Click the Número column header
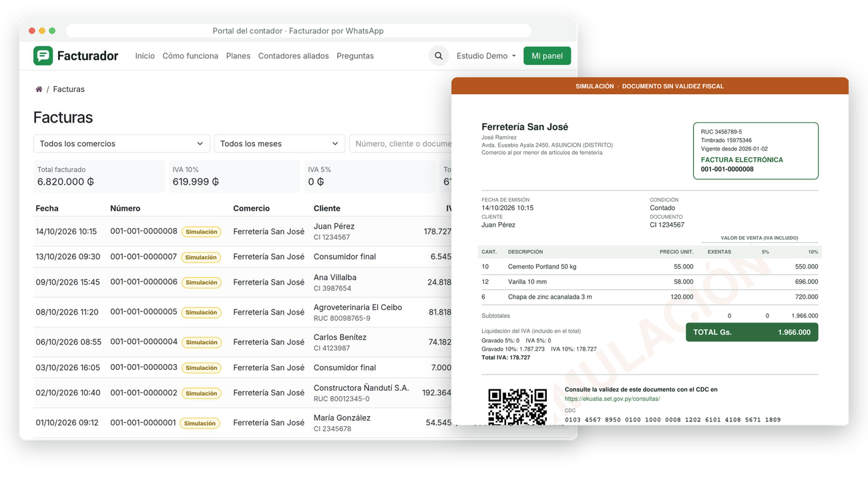 click(x=125, y=209)
